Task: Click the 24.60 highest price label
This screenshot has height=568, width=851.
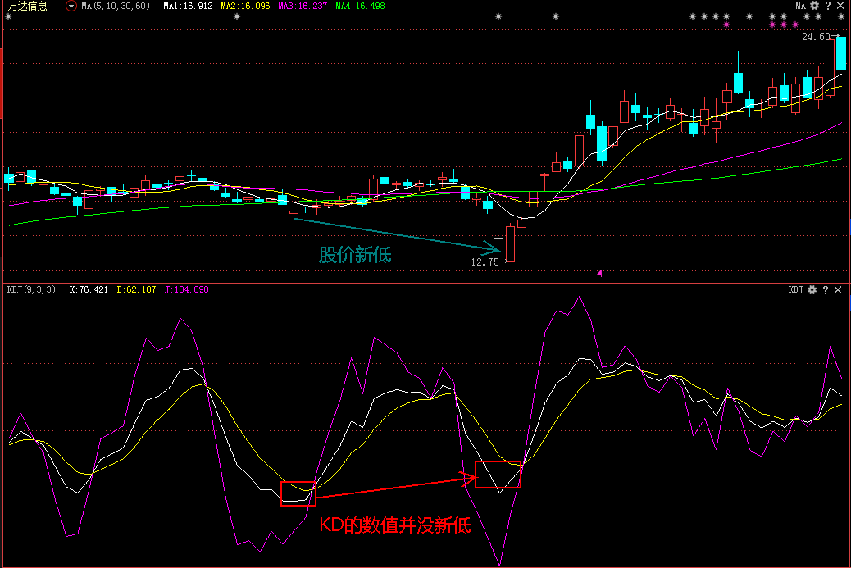Action: (815, 37)
